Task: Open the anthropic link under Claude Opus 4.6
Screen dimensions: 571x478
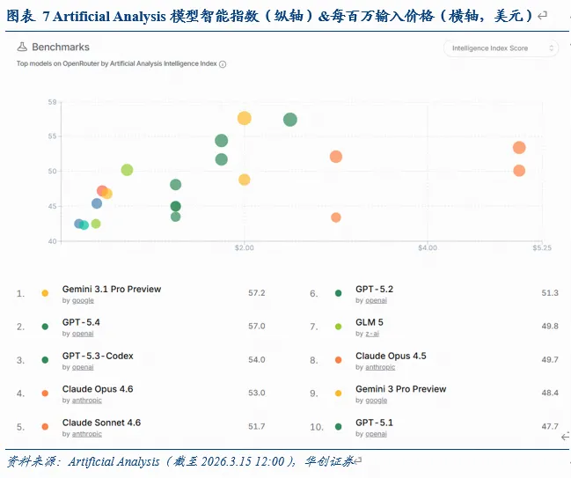Action: (x=87, y=401)
